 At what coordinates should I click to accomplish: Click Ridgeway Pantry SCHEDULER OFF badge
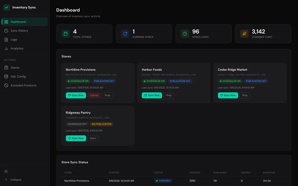pyautogui.click(x=77, y=124)
